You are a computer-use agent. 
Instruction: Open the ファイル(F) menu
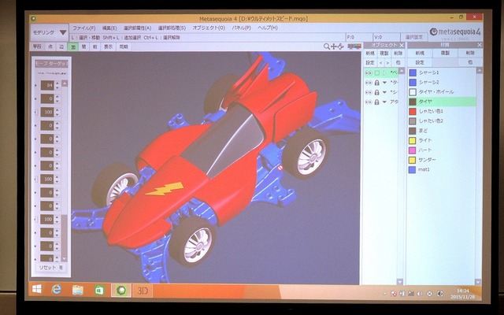click(84, 28)
